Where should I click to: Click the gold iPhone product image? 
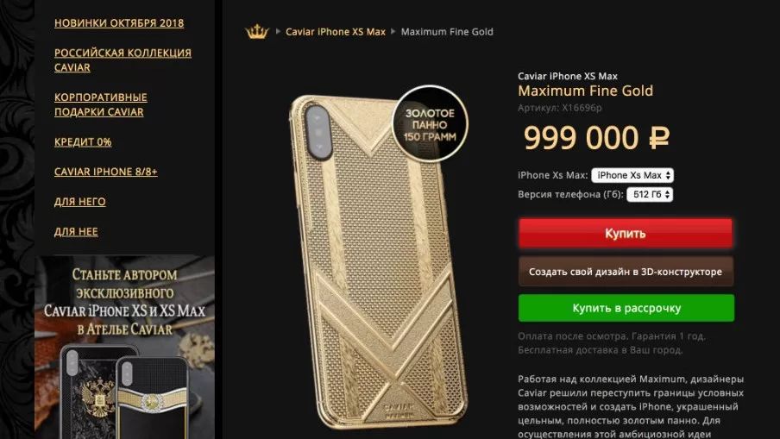[367, 261]
